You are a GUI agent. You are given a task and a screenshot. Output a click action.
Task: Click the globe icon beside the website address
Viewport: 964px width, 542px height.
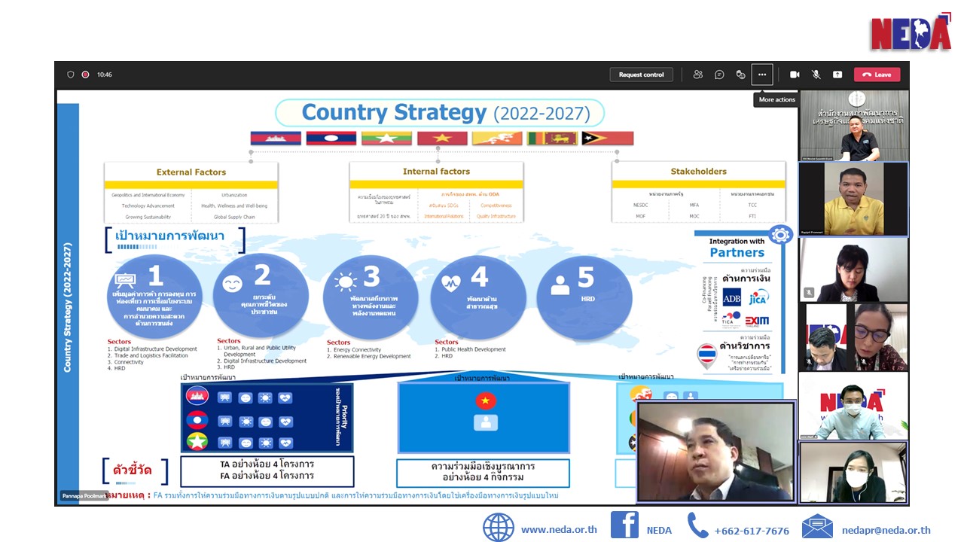(499, 527)
